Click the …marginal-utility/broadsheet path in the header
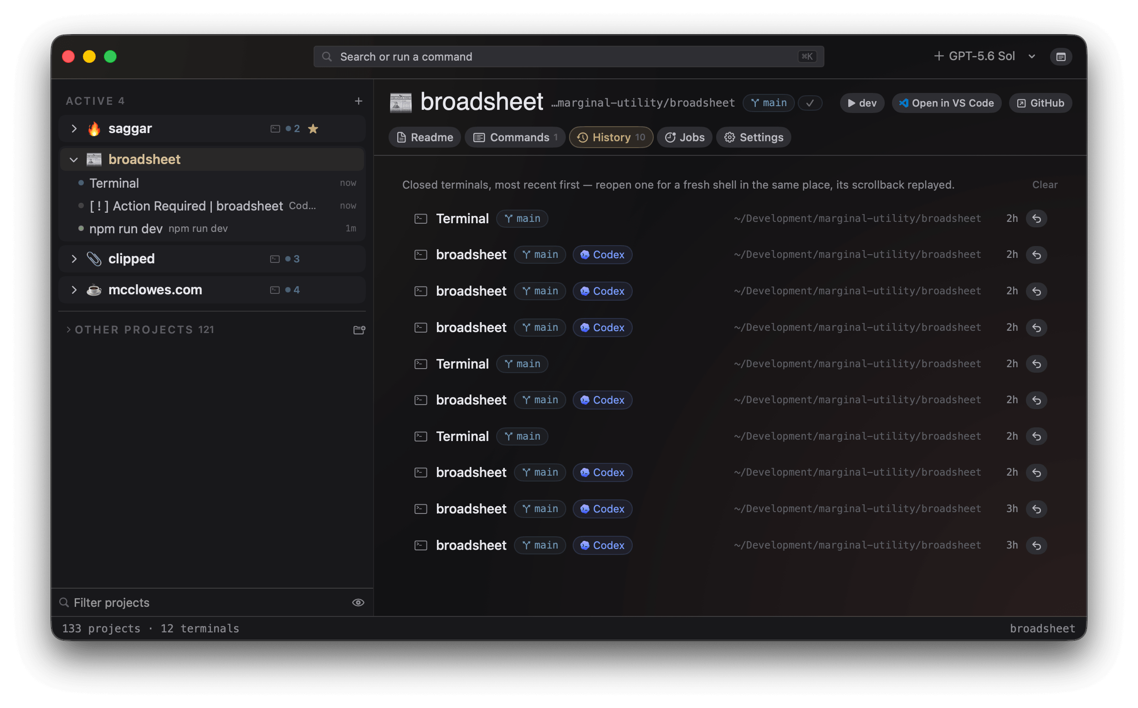Image resolution: width=1138 pixels, height=708 pixels. pyautogui.click(x=643, y=103)
